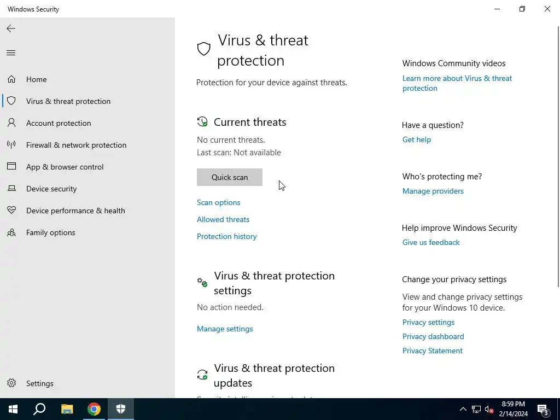The width and height of the screenshot is (560, 420).
Task: Click the shield icon beside Virus & threat protection in sidebar
Action: tap(11, 101)
